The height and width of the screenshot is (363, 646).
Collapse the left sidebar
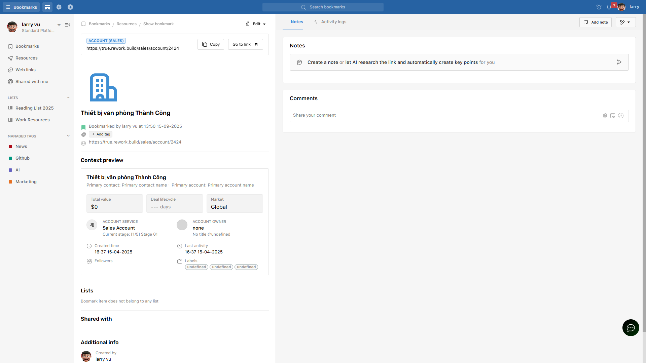[68, 25]
